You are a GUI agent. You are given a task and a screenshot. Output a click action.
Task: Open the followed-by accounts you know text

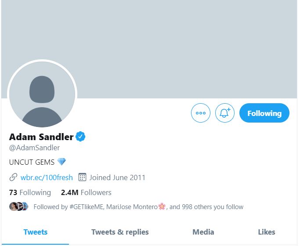click(138, 206)
